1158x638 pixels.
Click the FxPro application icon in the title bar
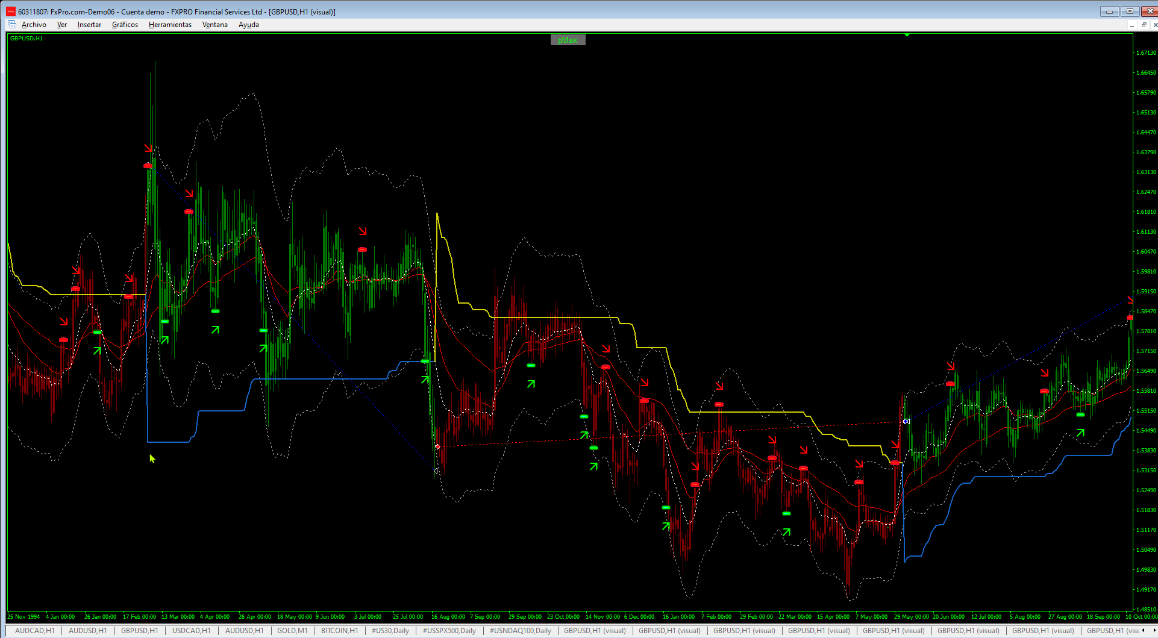click(x=10, y=11)
